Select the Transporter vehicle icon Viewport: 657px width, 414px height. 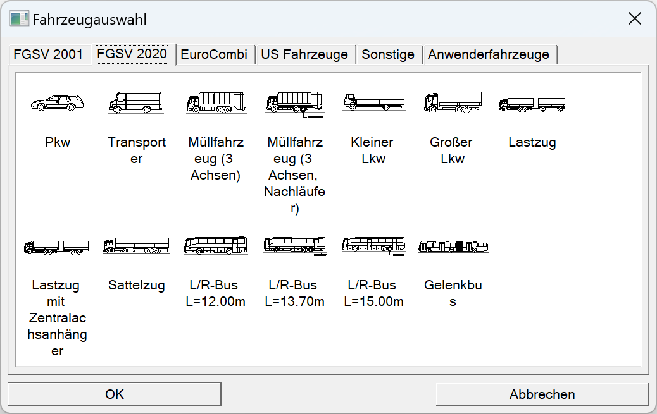[x=137, y=101]
